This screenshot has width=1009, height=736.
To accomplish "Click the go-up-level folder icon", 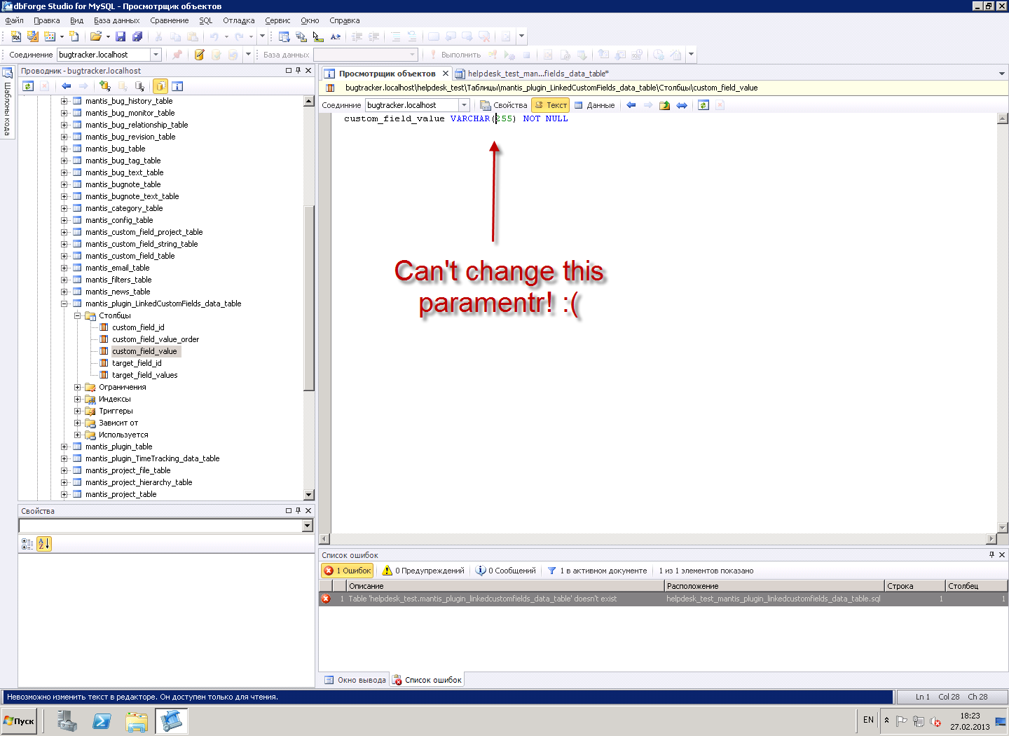I will pos(664,105).
